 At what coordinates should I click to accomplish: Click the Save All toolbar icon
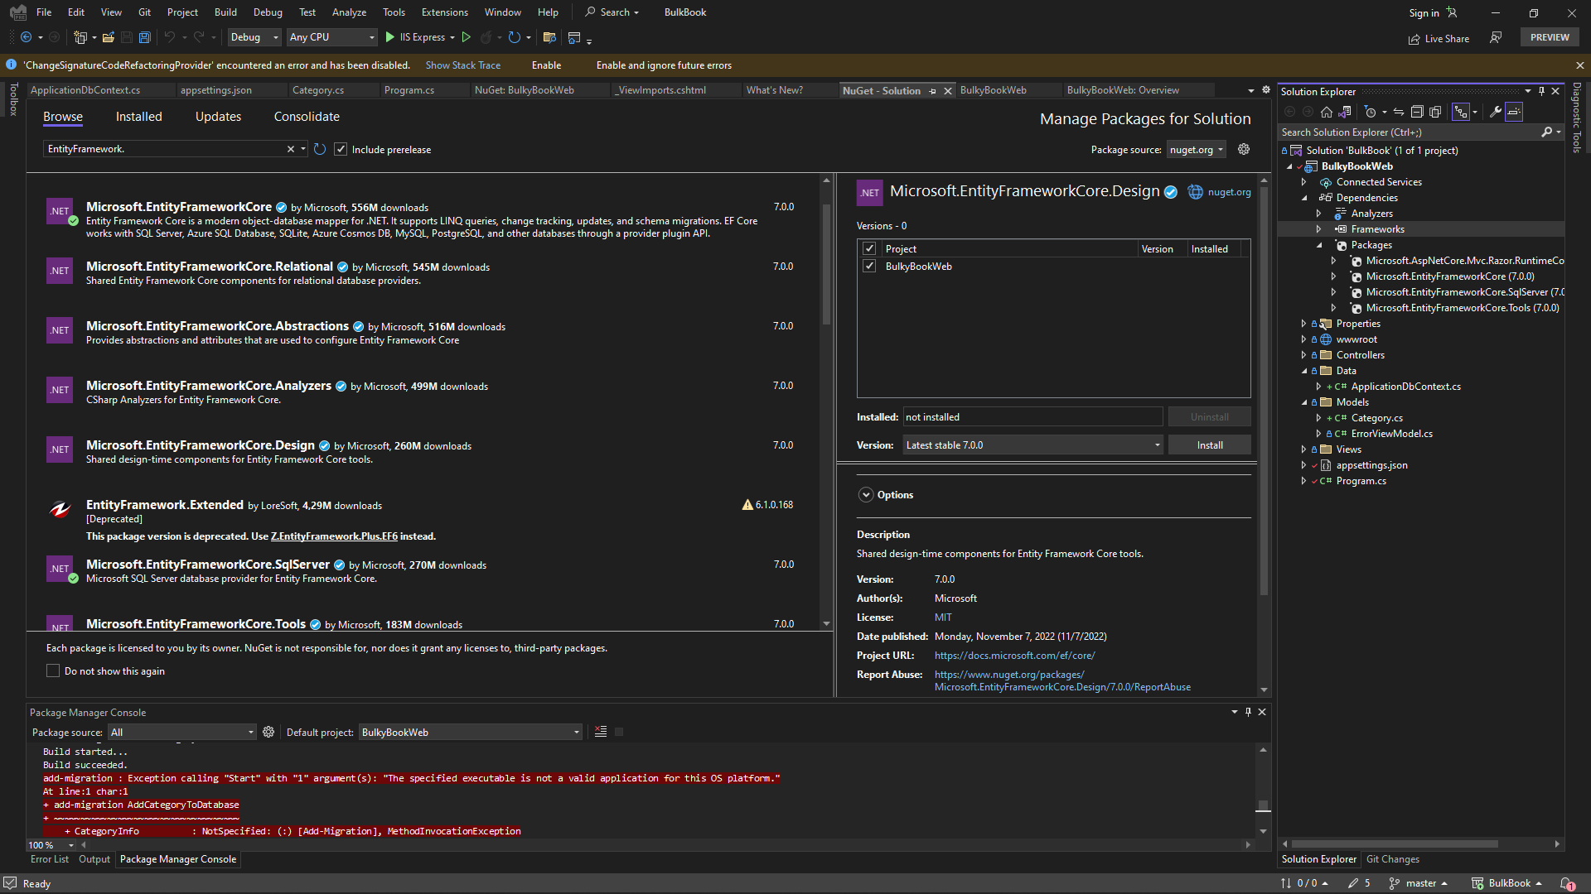[144, 37]
